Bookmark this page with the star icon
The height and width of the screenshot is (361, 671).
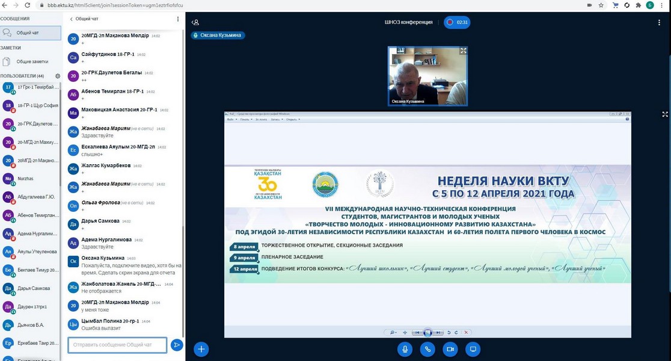(x=601, y=5)
